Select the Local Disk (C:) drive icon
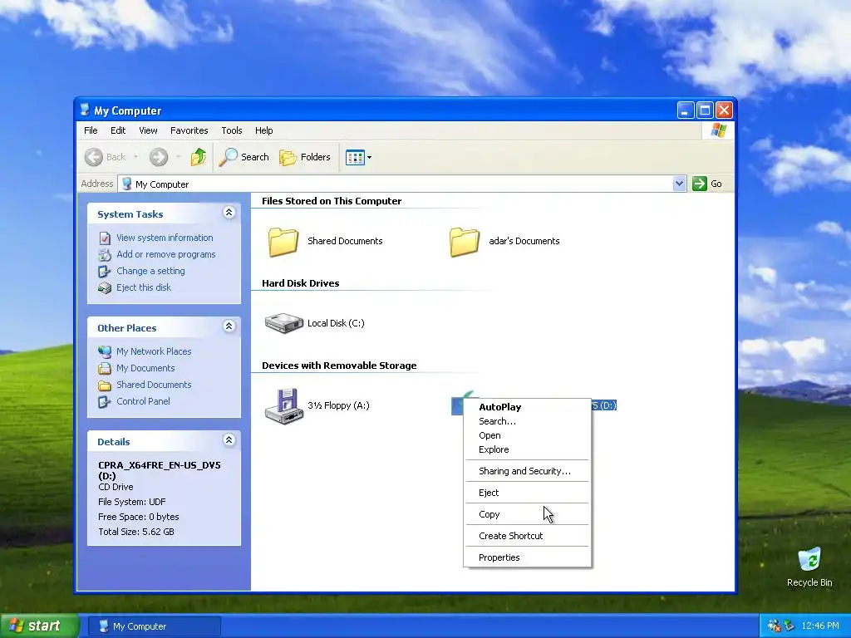The image size is (851, 638). tap(283, 323)
